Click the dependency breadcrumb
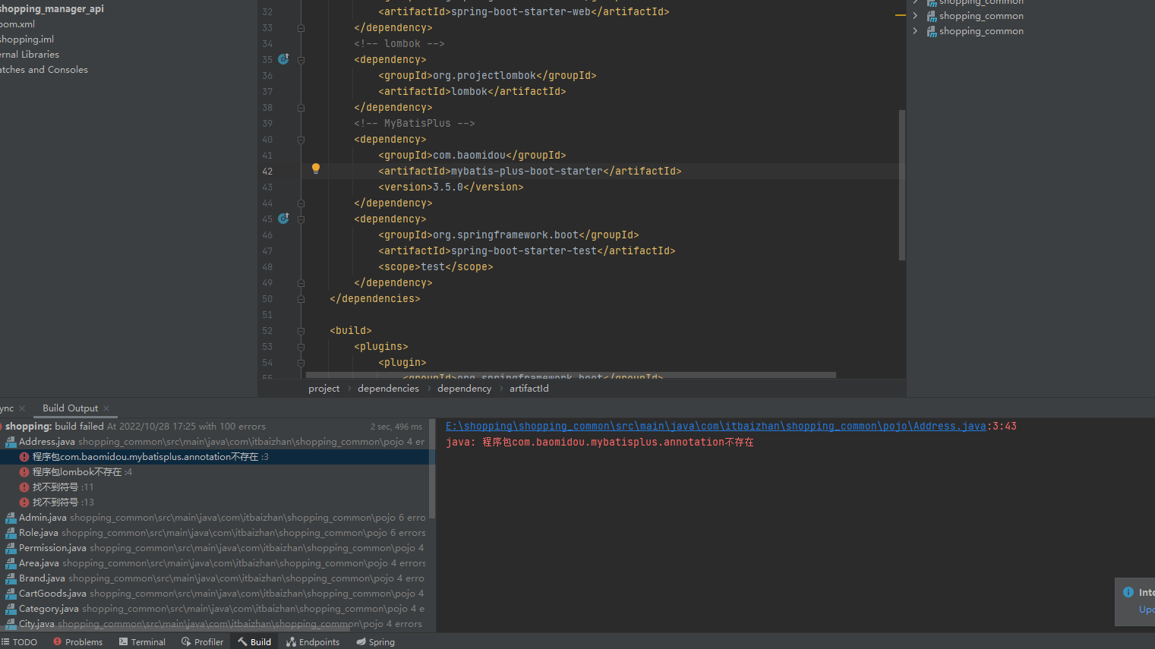 pos(464,389)
